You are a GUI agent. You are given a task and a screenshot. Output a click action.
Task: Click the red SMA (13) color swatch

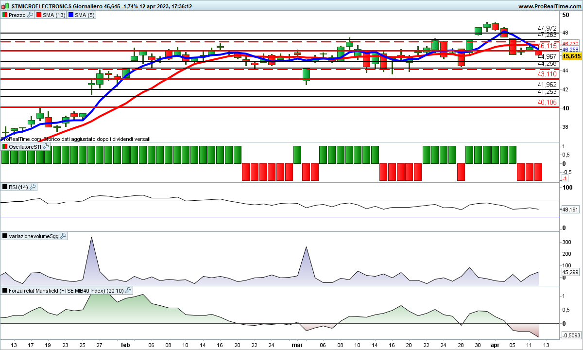39,15
